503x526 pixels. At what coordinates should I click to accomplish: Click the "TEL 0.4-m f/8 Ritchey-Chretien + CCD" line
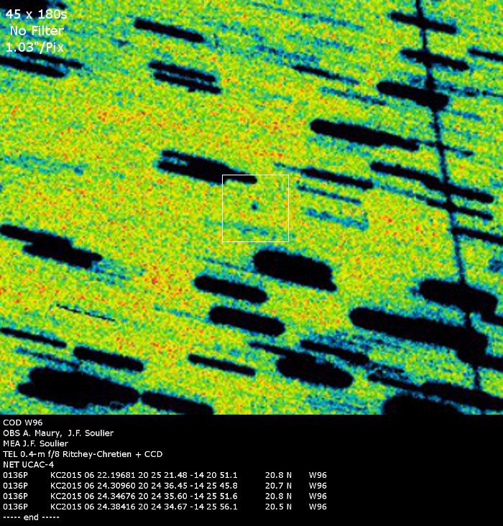pyautogui.click(x=83, y=454)
